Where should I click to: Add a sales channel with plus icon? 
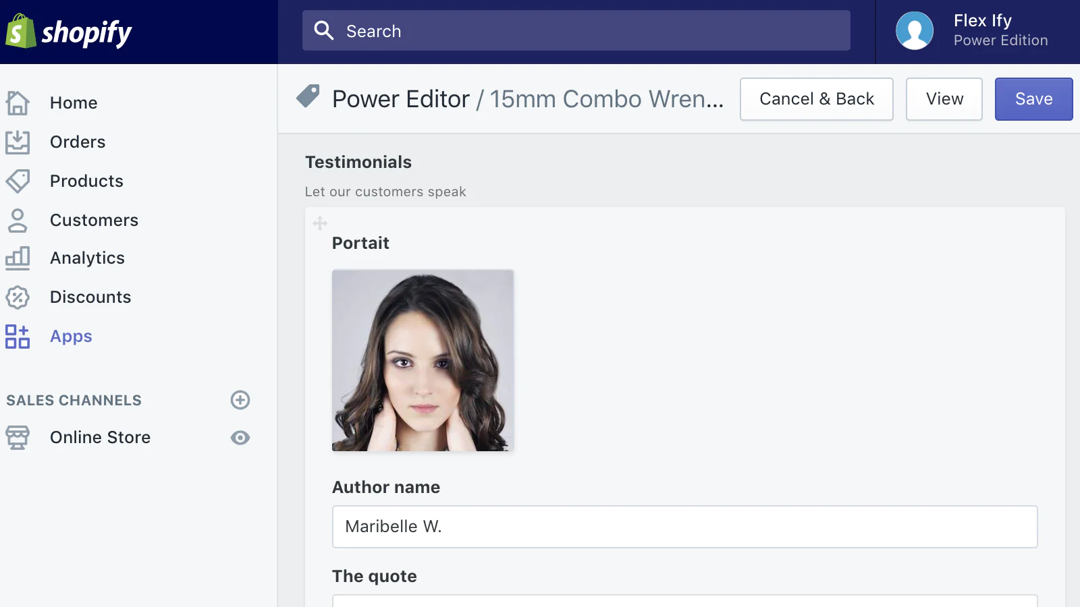click(x=240, y=400)
